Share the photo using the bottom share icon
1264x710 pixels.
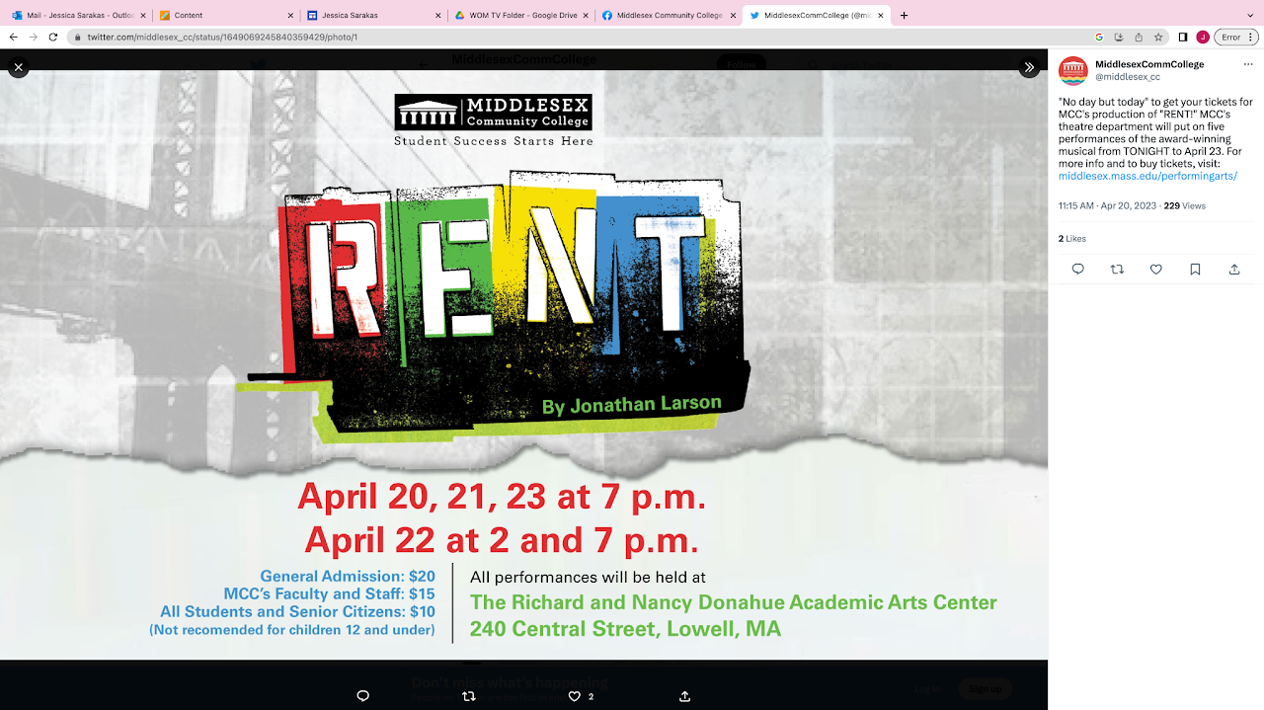pos(684,696)
